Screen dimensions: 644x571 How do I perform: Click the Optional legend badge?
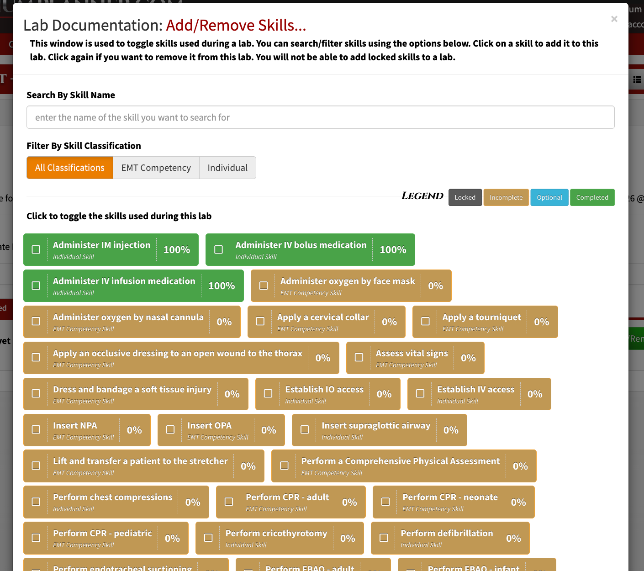[549, 197]
